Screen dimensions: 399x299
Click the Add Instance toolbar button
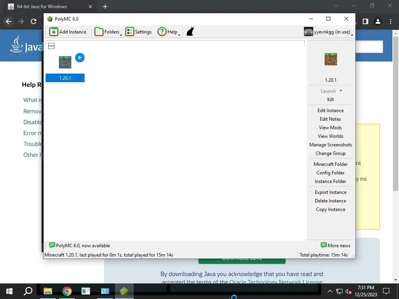coord(68,32)
